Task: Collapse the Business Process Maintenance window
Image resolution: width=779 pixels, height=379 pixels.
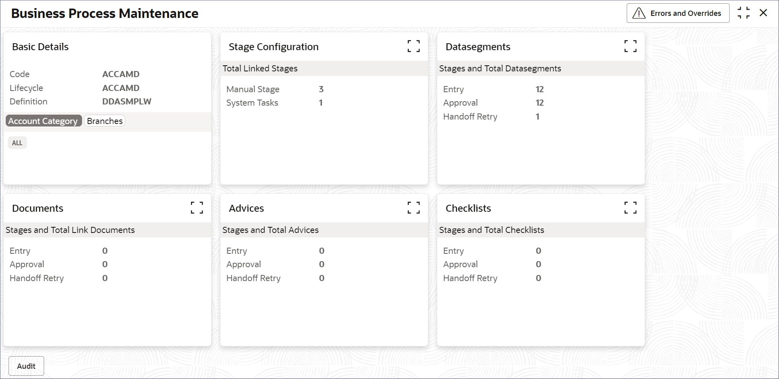Action: click(x=743, y=13)
